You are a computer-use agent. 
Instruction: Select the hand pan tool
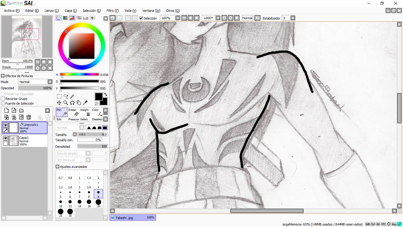point(78,103)
